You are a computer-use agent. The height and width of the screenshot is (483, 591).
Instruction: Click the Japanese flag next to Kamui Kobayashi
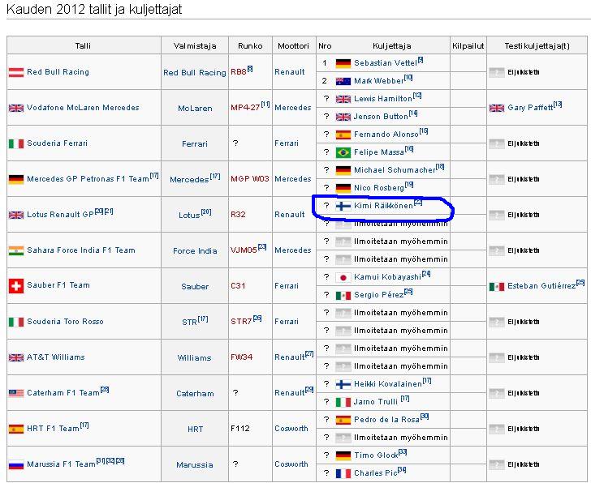[x=343, y=277]
